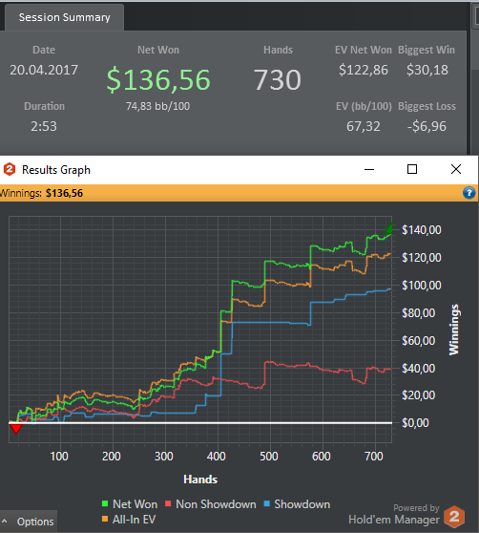Click the red triangle low-point marker
Viewport: 479px width, 533px height.
pyautogui.click(x=15, y=429)
